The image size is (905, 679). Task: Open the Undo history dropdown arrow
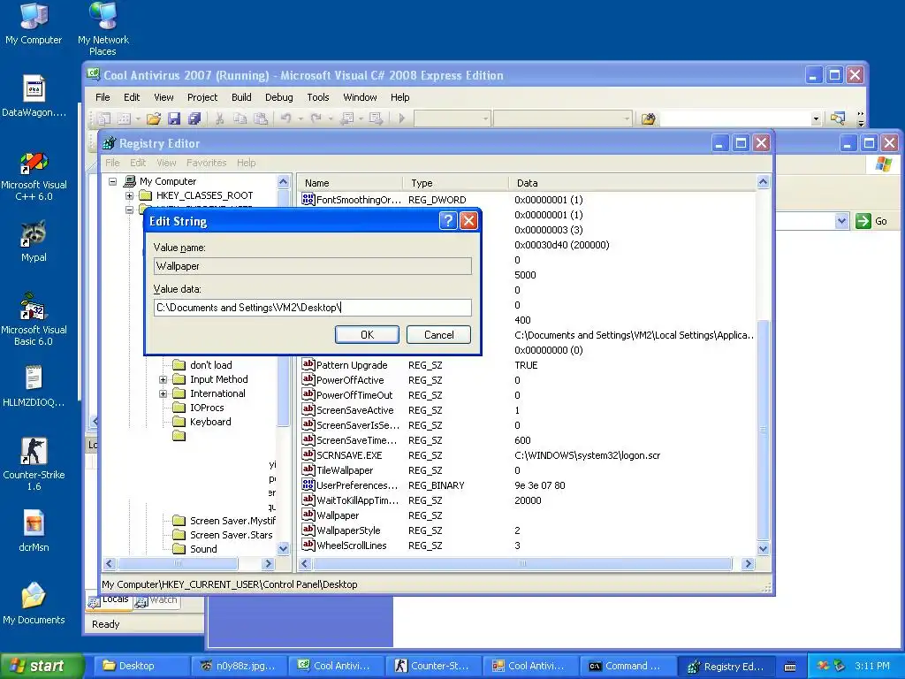click(300, 119)
